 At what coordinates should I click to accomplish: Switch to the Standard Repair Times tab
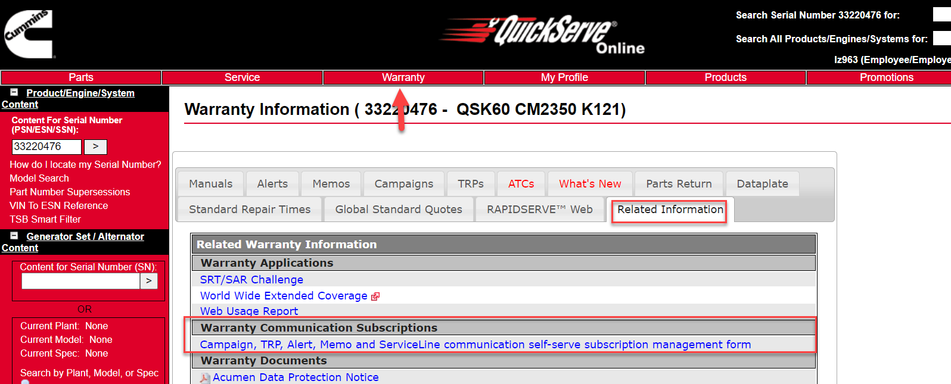tap(250, 210)
